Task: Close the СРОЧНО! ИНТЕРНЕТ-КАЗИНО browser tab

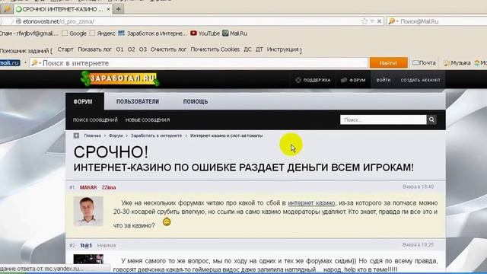Action: [108, 9]
